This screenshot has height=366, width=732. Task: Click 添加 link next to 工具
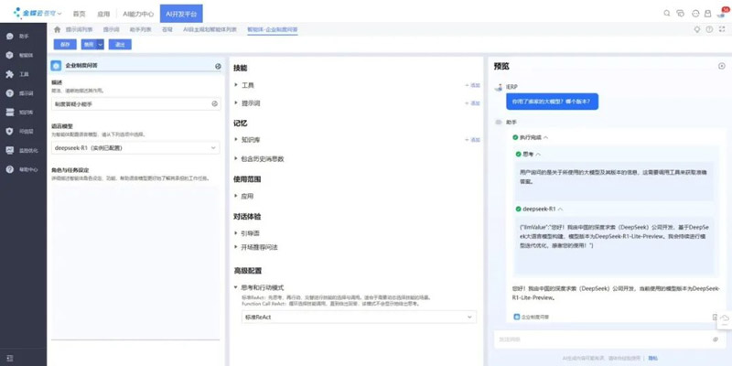coord(473,85)
